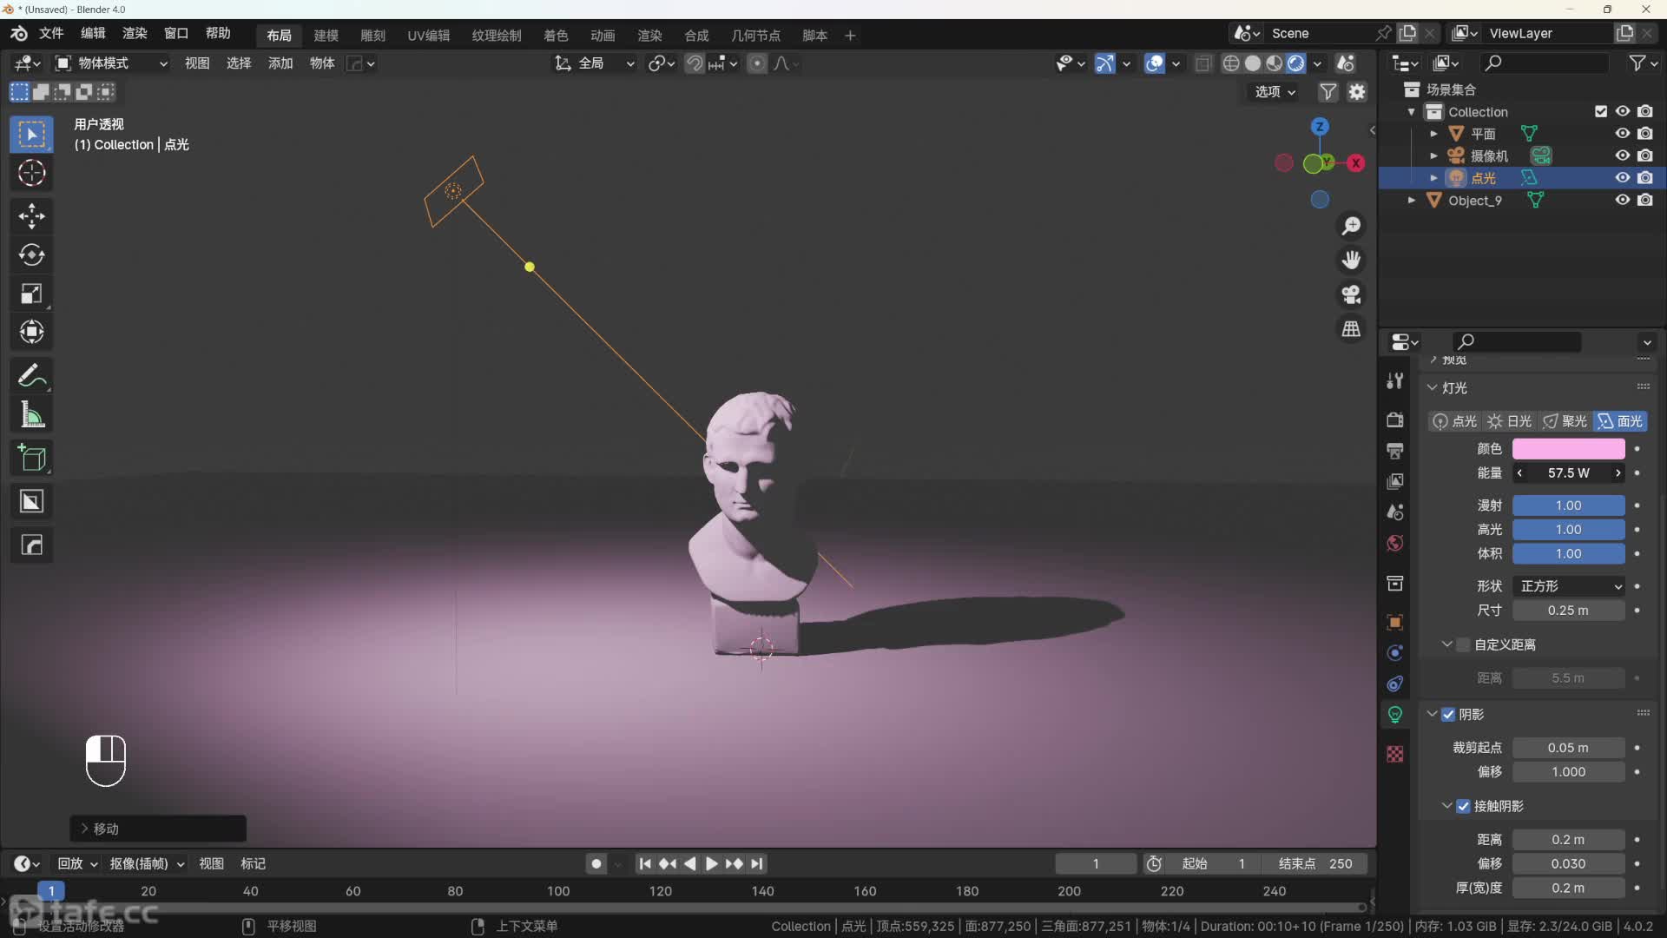Expand 平面 in outliner tree
The height and width of the screenshot is (938, 1667).
point(1433,134)
